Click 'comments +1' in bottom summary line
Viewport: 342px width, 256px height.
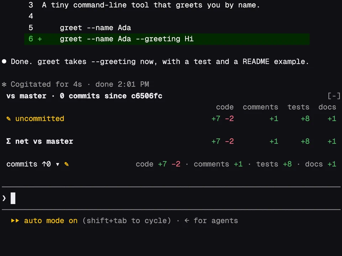pos(218,164)
